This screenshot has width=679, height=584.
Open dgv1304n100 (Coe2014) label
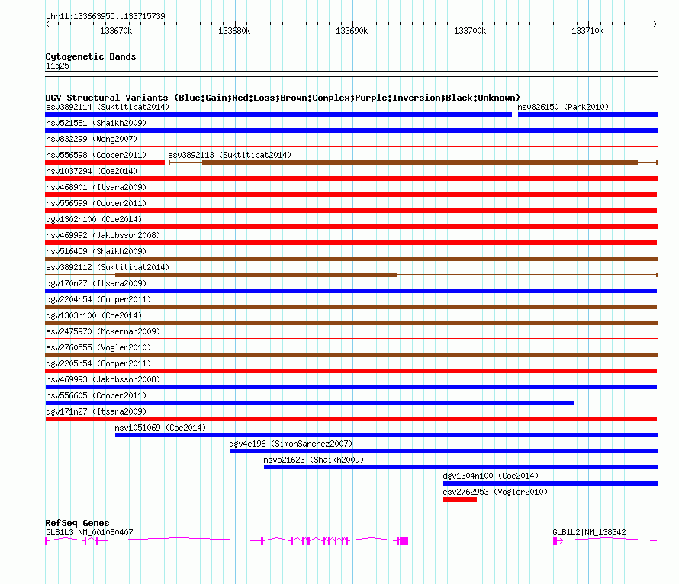pyautogui.click(x=491, y=476)
